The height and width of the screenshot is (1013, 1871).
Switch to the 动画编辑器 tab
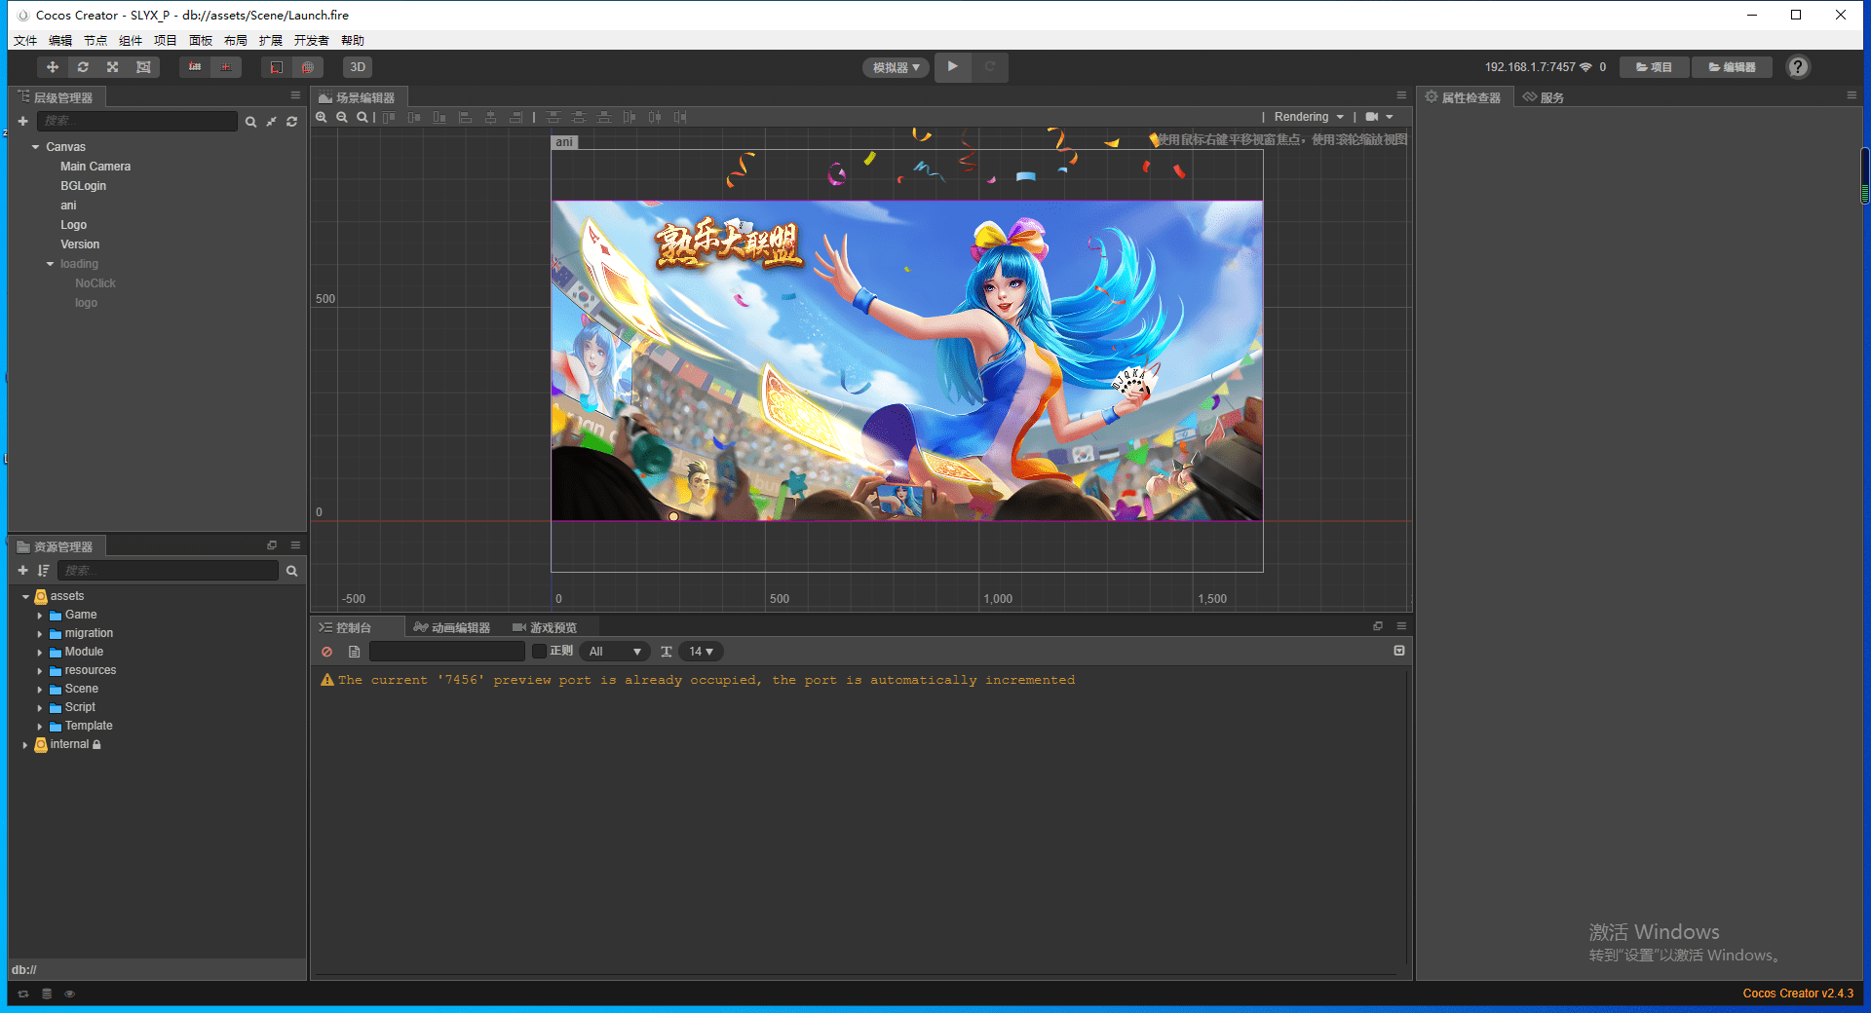452,627
